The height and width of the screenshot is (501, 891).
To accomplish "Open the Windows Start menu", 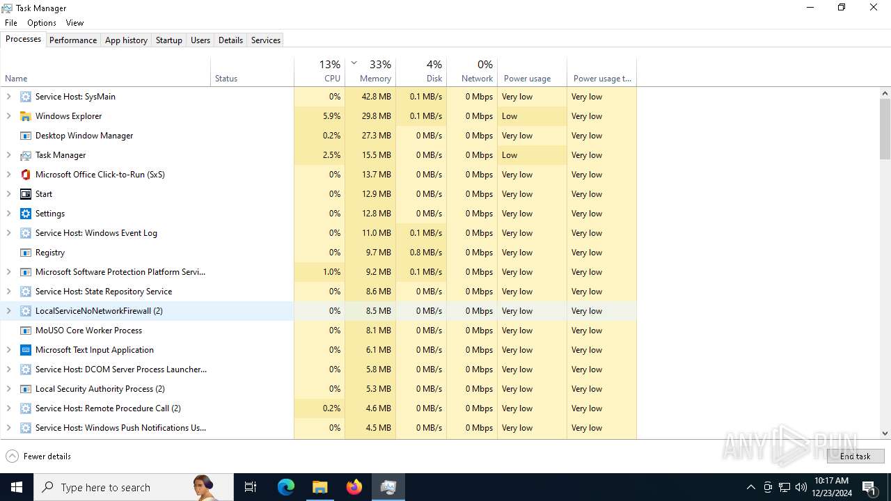I will pos(17,487).
